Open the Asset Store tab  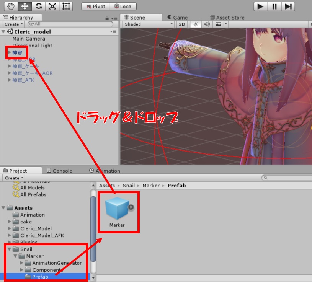227,17
